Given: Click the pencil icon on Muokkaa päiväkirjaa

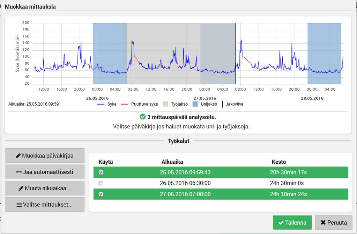Looking at the screenshot, I should click(18, 156).
